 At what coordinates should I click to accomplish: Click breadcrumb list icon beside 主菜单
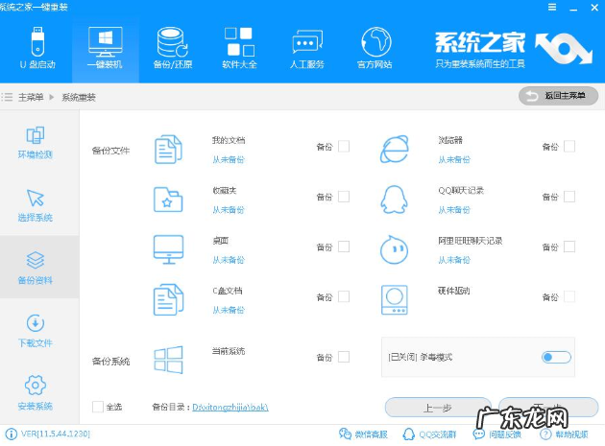(7, 97)
